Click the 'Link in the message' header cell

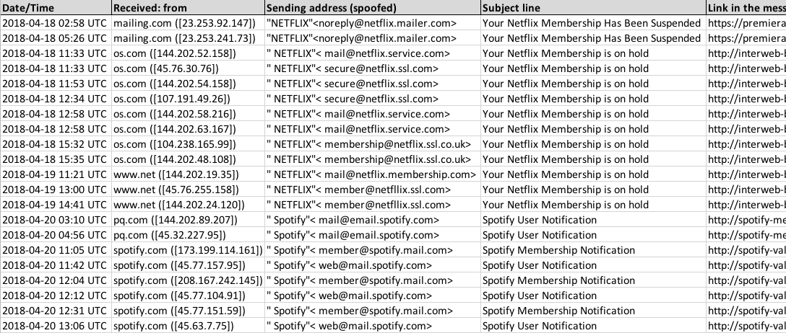click(x=746, y=7)
